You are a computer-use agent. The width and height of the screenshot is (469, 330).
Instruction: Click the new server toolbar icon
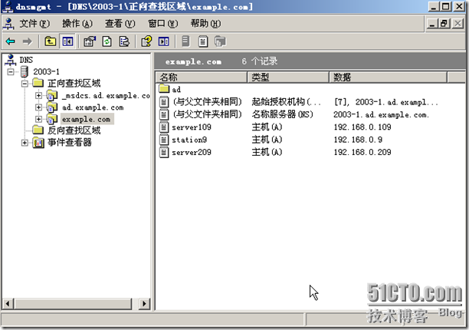(x=185, y=41)
